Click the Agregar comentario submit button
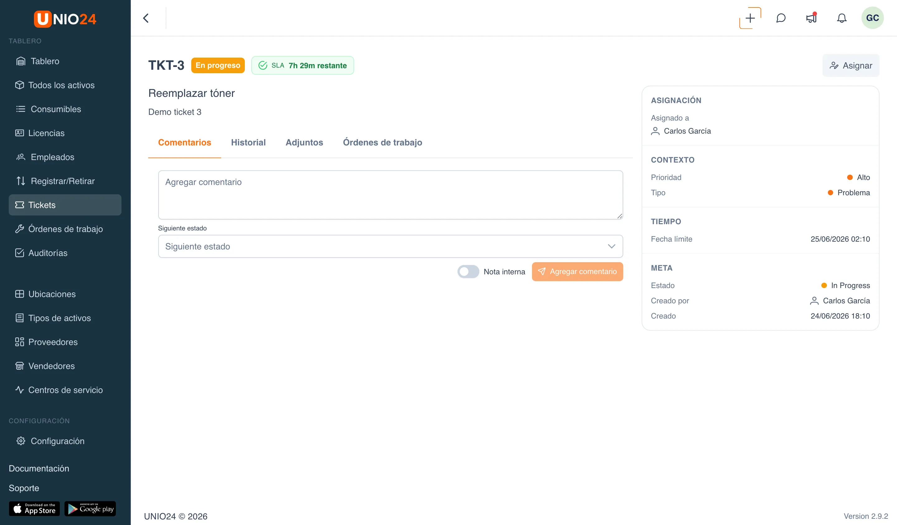Image resolution: width=897 pixels, height=525 pixels. [577, 272]
